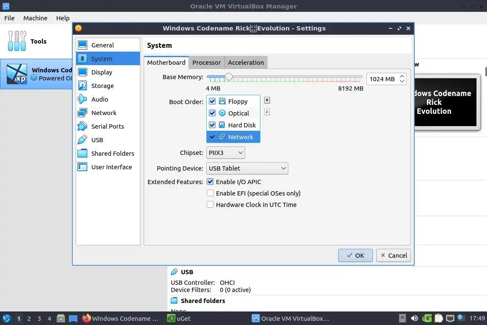Click the taskbar clock showing 17:49
Image resolution: width=487 pixels, height=325 pixels.
pos(477,318)
